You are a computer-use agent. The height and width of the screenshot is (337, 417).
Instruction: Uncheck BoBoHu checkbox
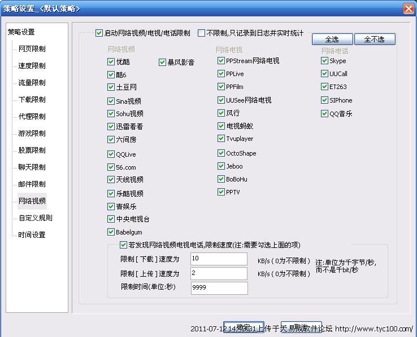221,179
